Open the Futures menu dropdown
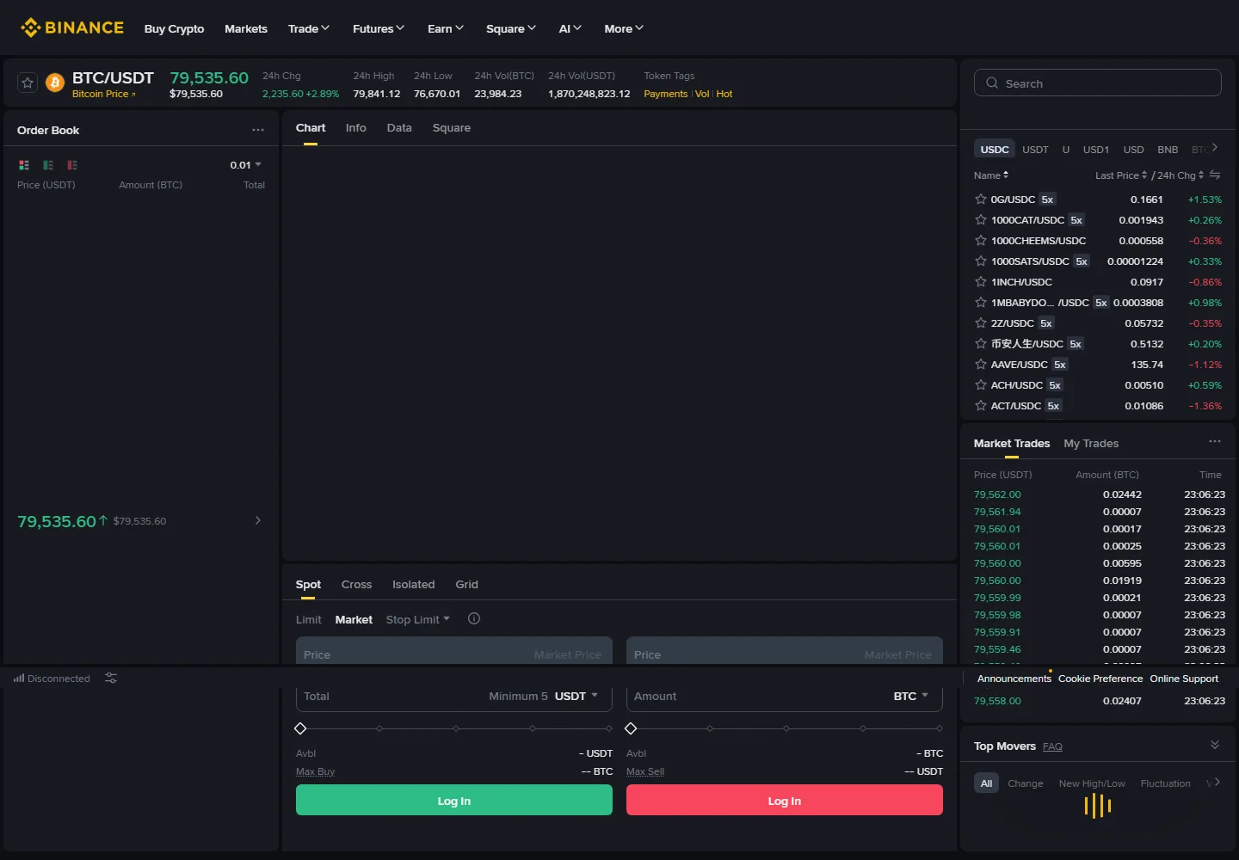This screenshot has width=1239, height=860. (x=379, y=28)
